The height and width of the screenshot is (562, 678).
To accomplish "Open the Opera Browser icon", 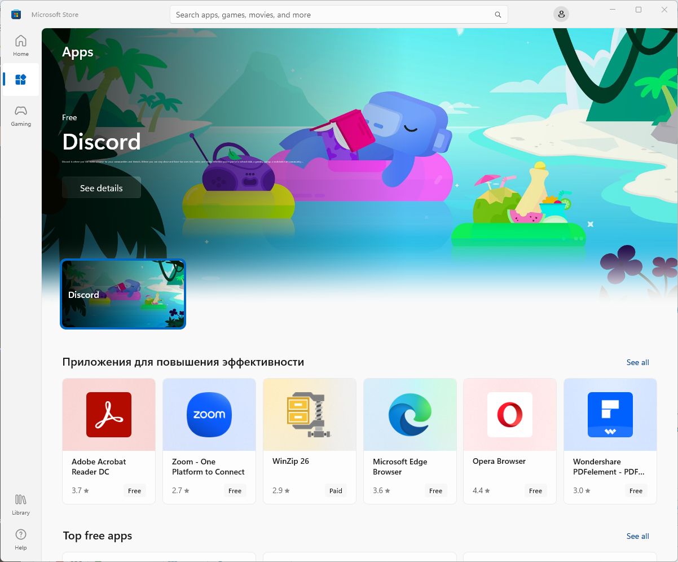I will [x=510, y=415].
